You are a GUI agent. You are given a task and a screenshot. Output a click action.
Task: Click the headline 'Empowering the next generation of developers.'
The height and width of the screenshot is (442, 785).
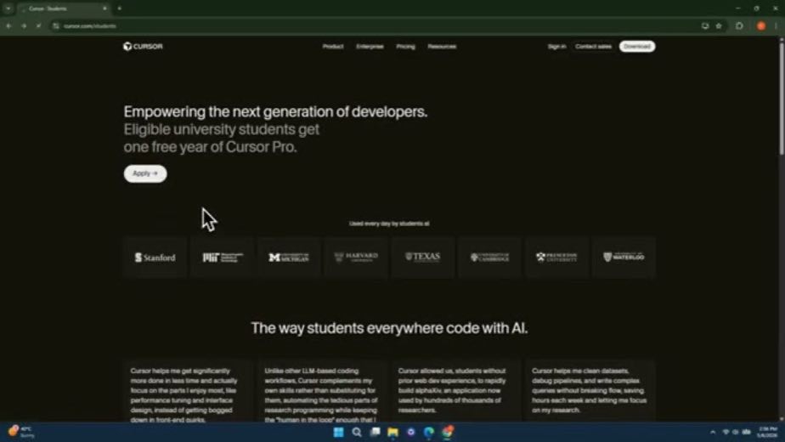275,111
